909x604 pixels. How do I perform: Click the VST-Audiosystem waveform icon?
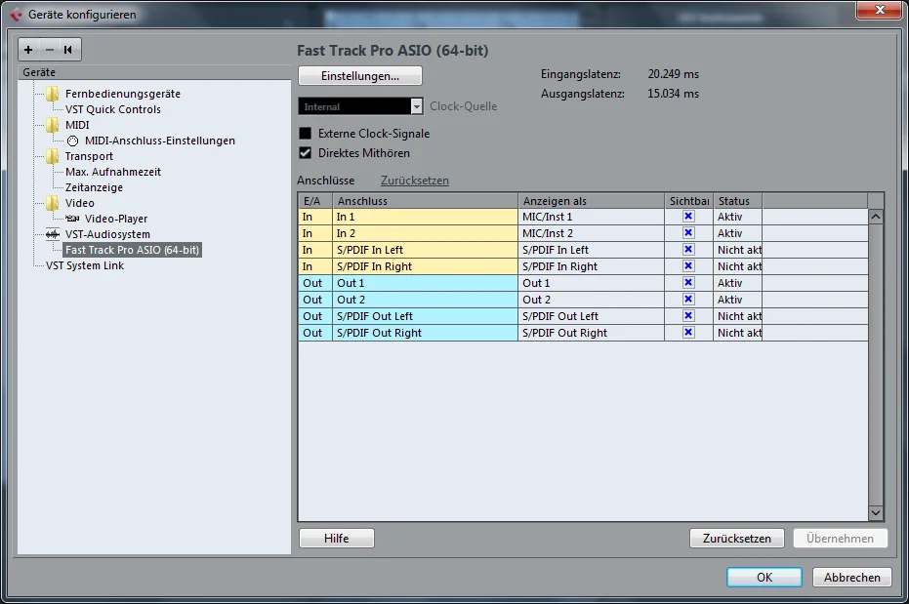53,234
